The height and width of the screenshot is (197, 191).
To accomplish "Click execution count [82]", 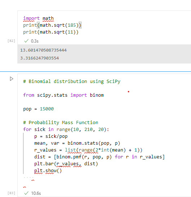I will [x=11, y=41].
